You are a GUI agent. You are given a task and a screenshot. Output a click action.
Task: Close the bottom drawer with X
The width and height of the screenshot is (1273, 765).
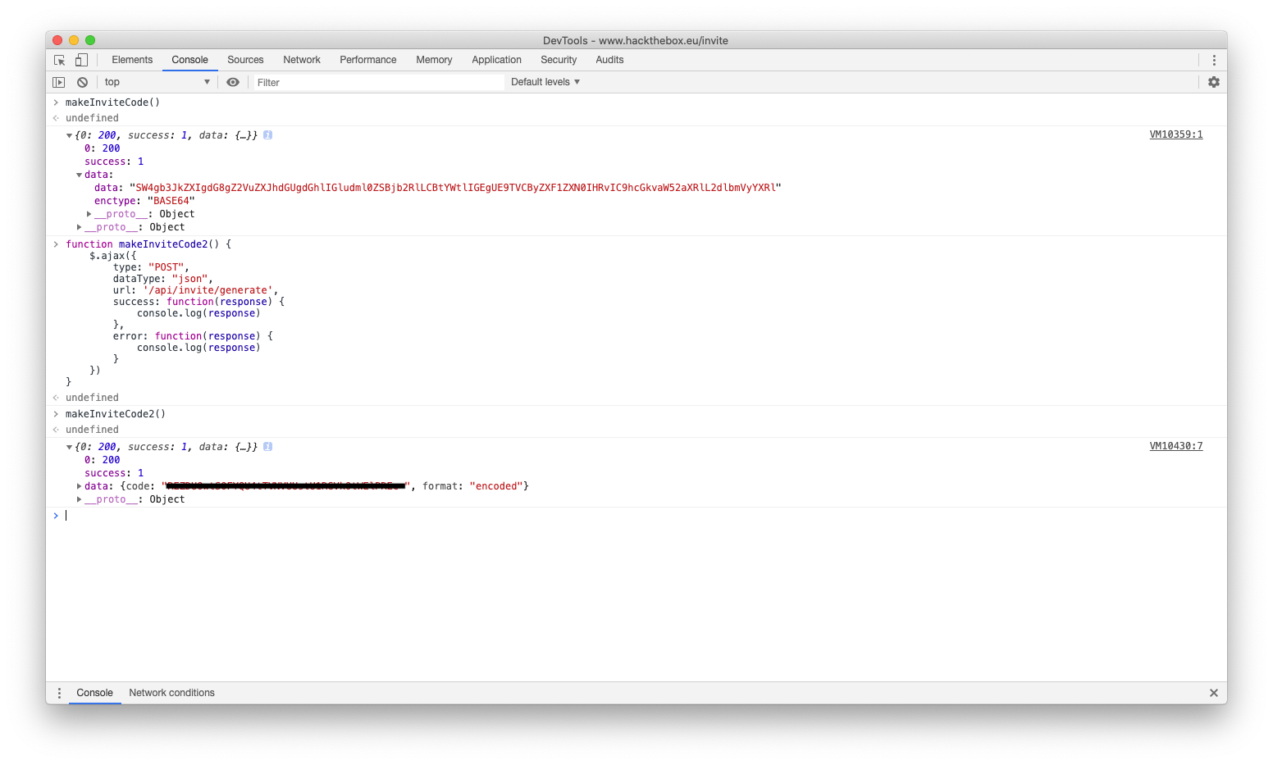pyautogui.click(x=1214, y=693)
